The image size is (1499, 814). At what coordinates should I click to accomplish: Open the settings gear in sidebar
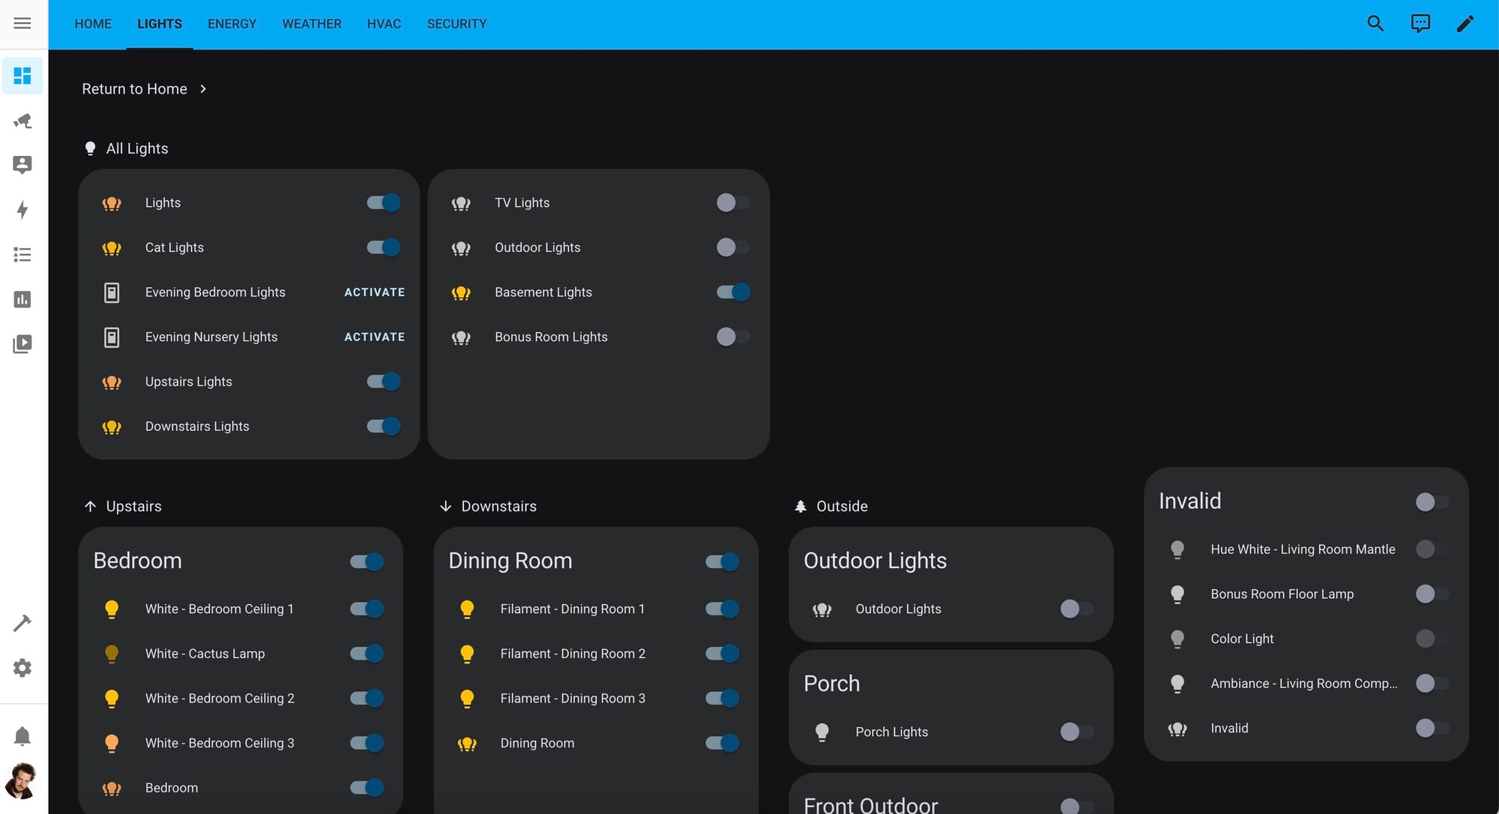tap(22, 668)
